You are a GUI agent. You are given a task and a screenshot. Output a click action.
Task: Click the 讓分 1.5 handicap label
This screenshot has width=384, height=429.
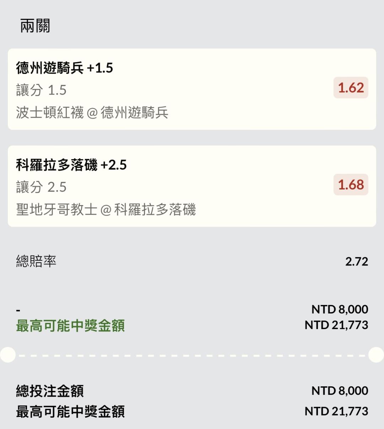coord(41,90)
